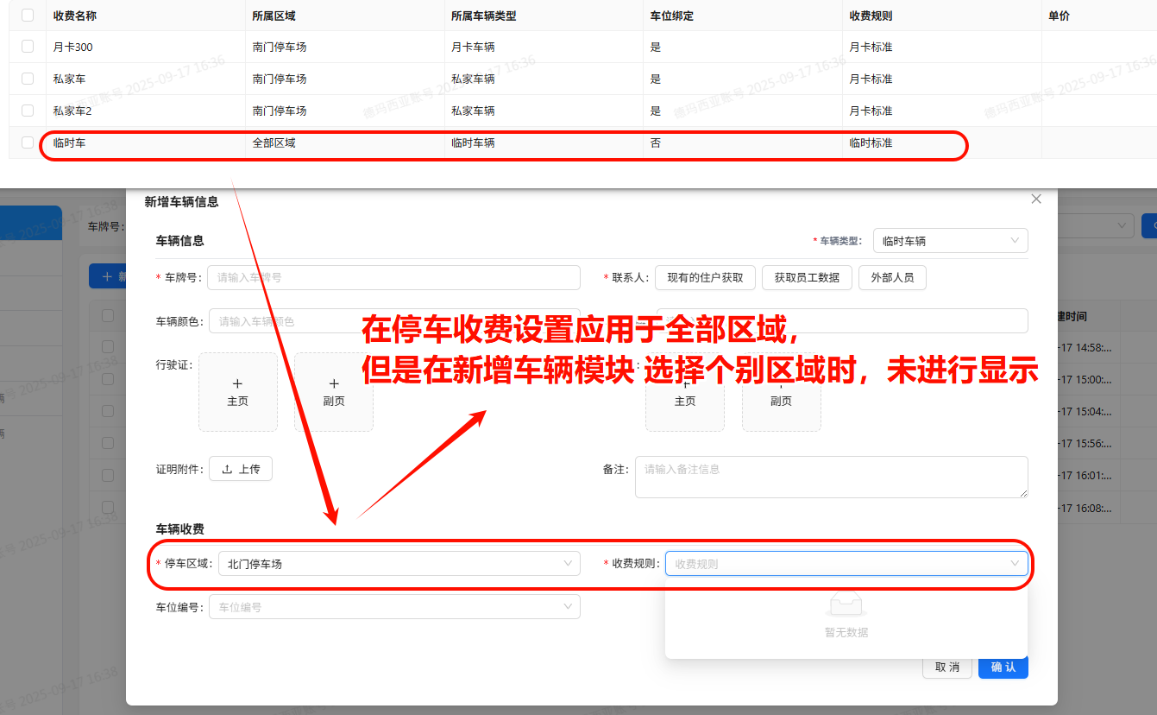Image resolution: width=1157 pixels, height=715 pixels.
Task: Open the 车辆类型 dropdown showing 临时车辆
Action: click(x=949, y=241)
